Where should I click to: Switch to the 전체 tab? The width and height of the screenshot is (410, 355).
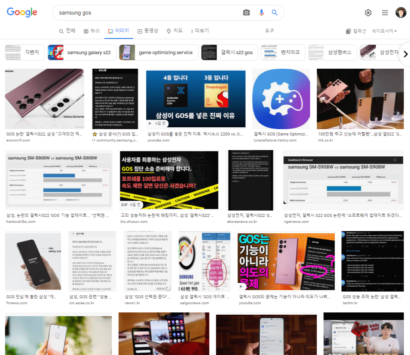click(67, 31)
